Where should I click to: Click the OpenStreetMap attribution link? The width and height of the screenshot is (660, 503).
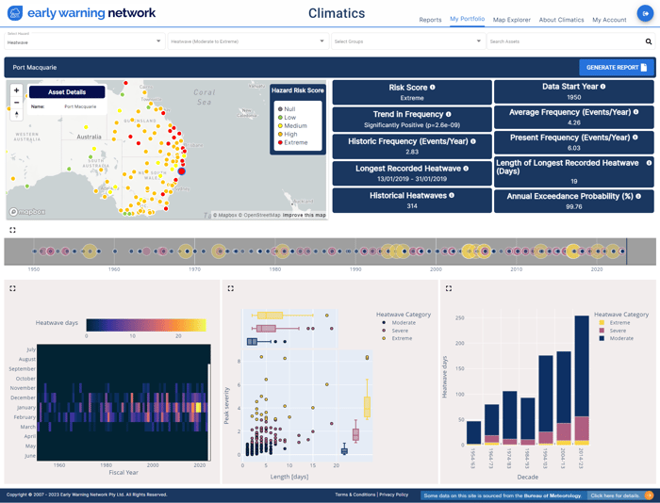259,215
